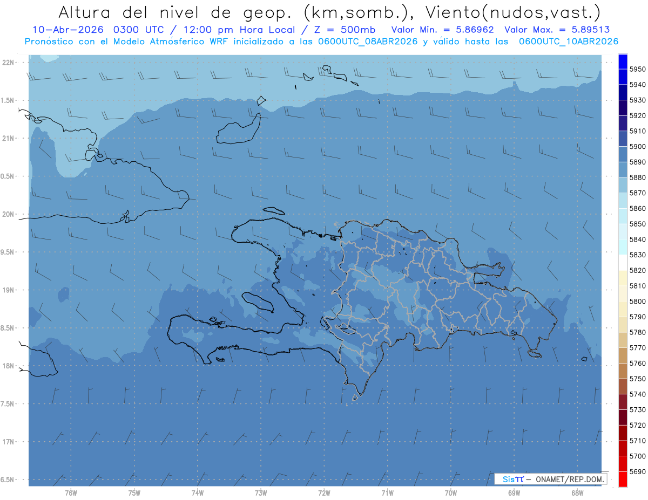This screenshot has width=648, height=500.
Task: Click the 18N latitude tick label
Action: coord(9,366)
